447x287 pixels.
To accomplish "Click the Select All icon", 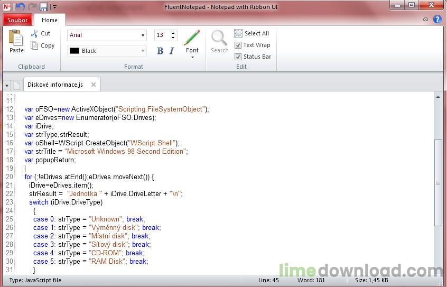I will 238,33.
